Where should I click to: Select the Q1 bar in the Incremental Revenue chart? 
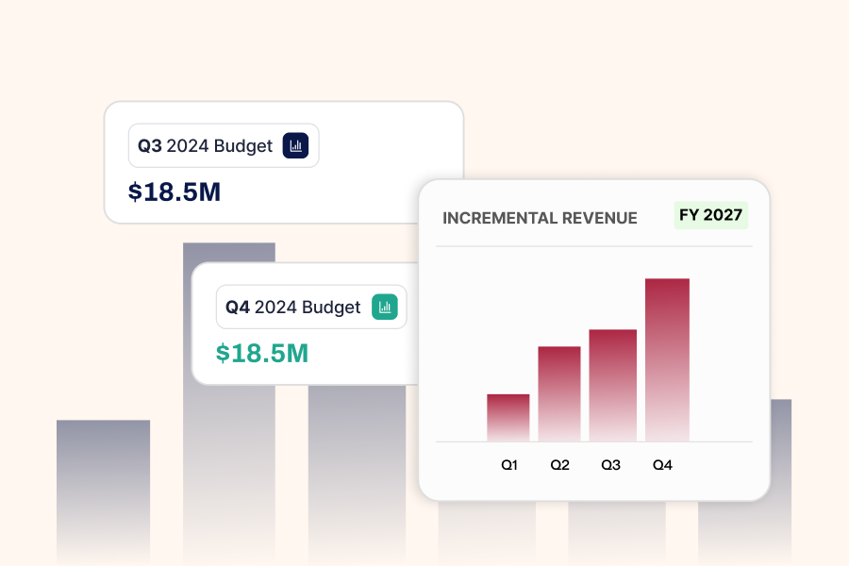click(x=508, y=418)
